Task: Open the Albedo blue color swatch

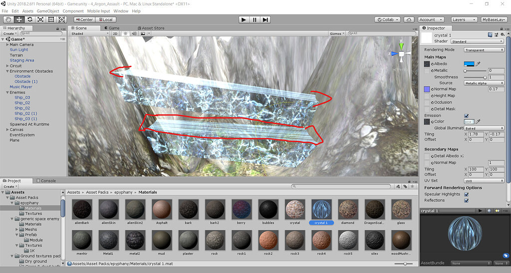Action: tap(469, 64)
